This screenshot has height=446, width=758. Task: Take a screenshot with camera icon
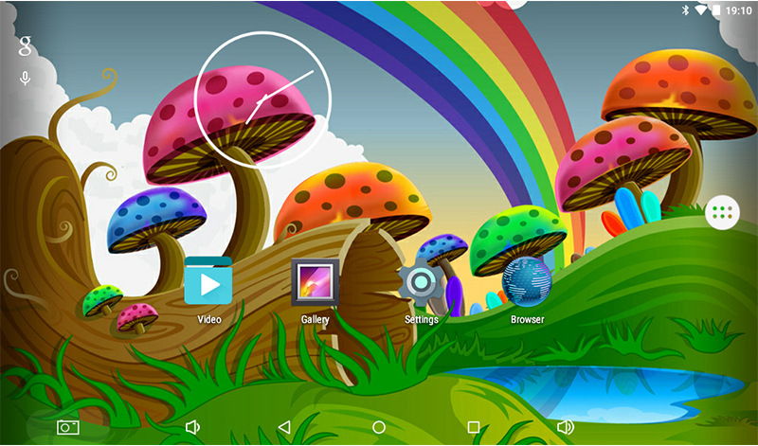[68, 428]
